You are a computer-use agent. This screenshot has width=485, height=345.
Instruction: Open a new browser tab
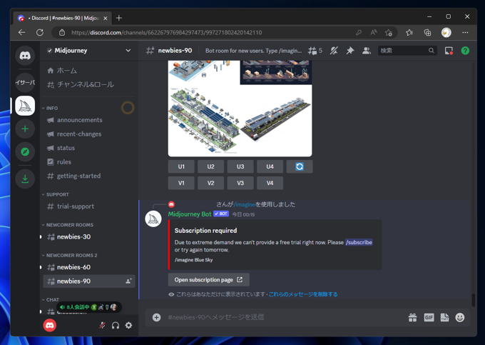[x=119, y=18]
